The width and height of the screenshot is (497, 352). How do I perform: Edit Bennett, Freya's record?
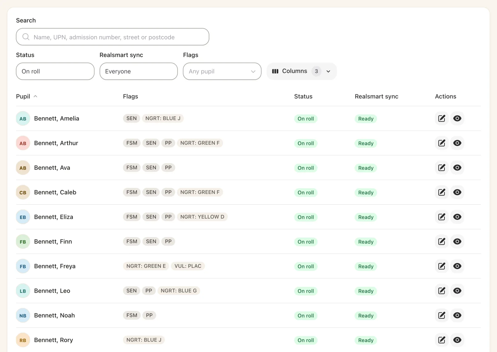coord(441,266)
